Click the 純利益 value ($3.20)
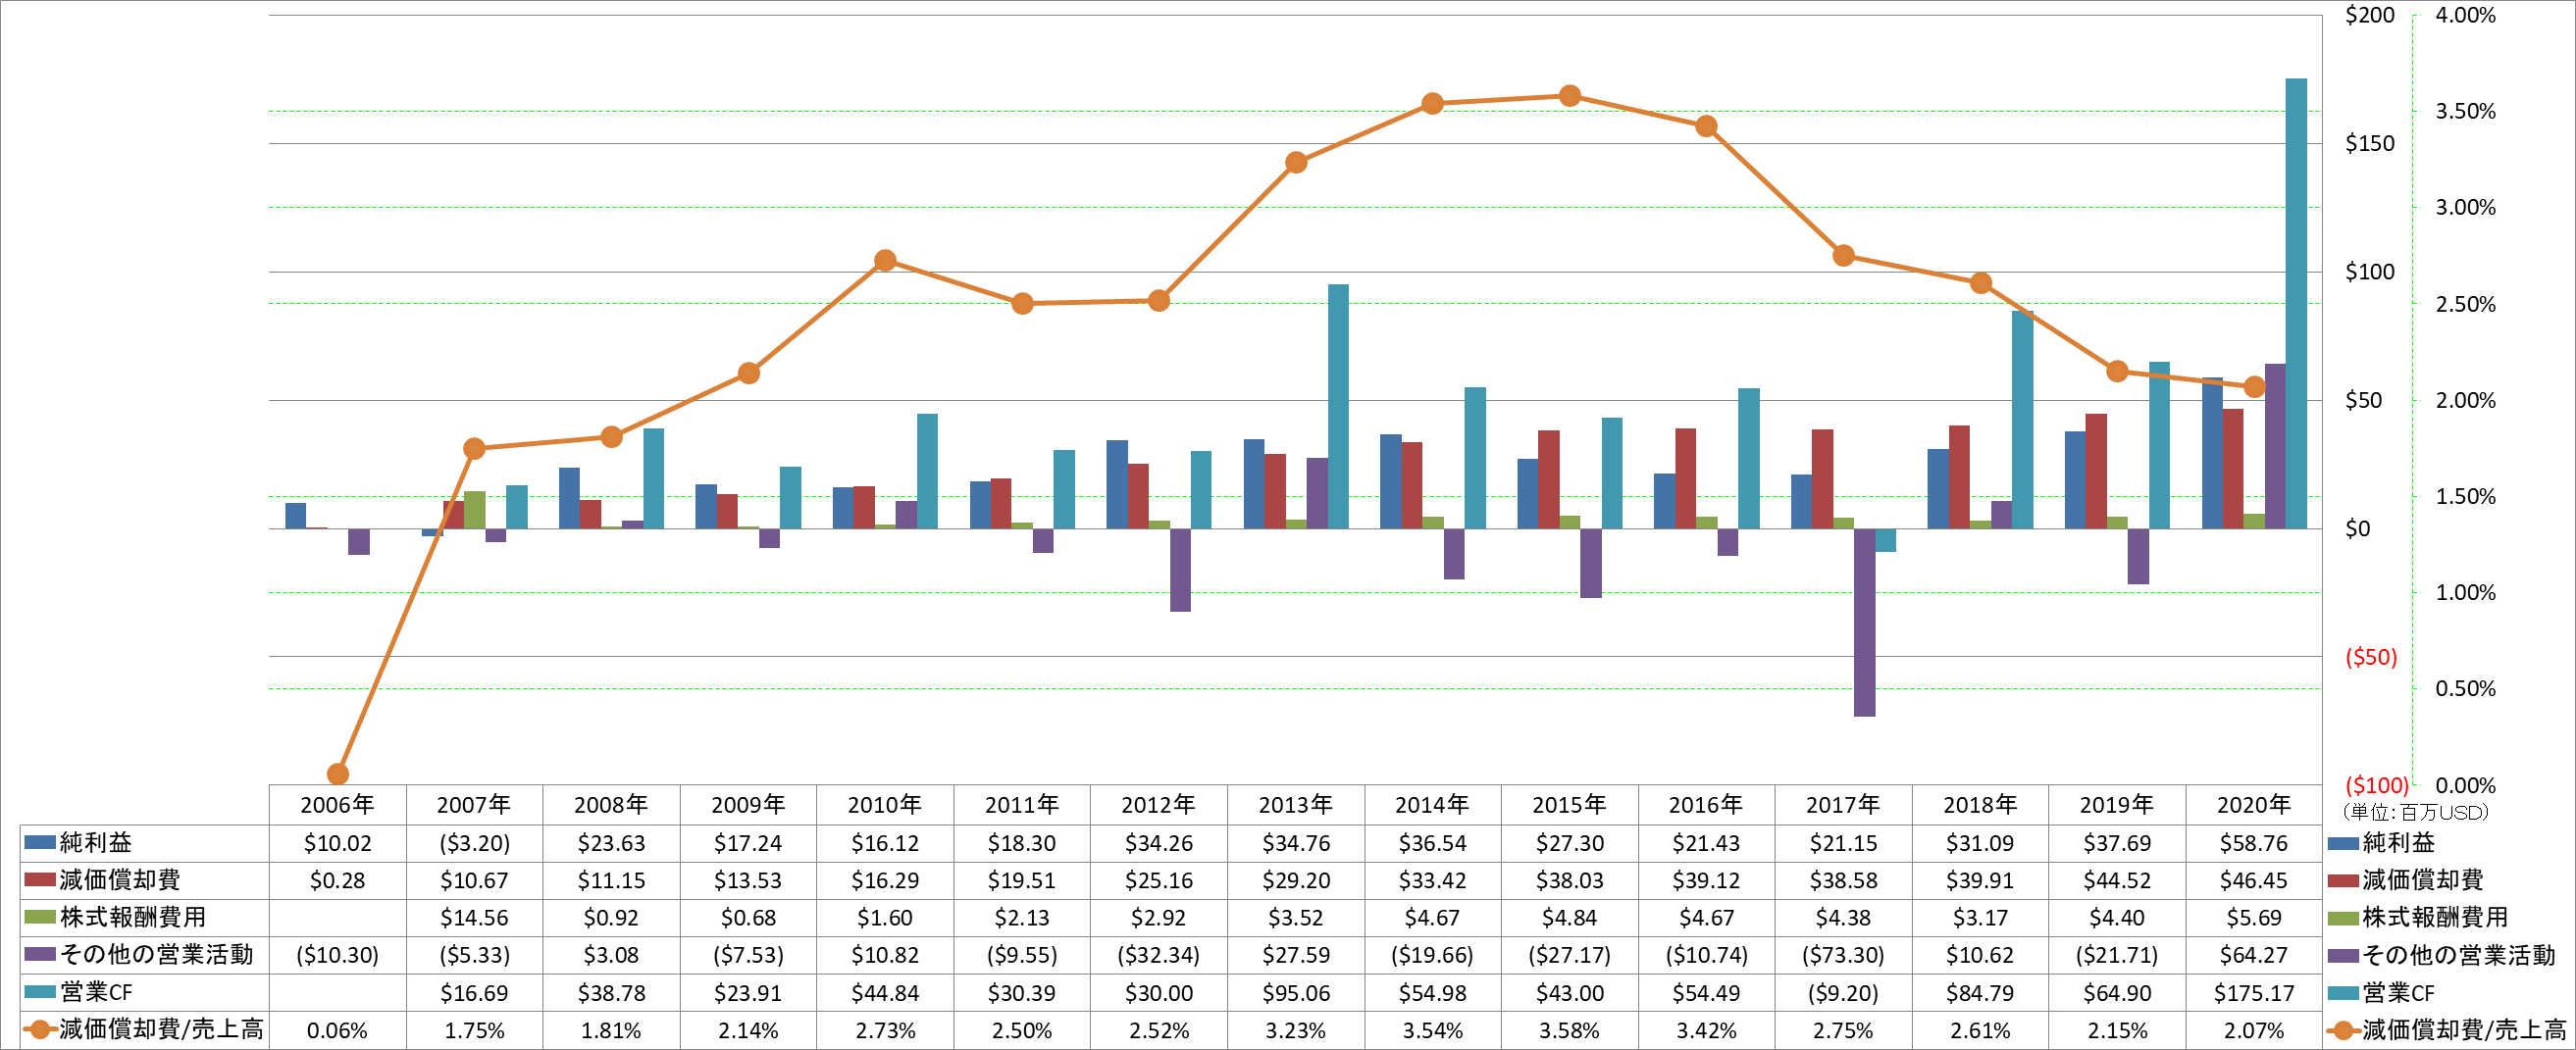 pyautogui.click(x=474, y=843)
